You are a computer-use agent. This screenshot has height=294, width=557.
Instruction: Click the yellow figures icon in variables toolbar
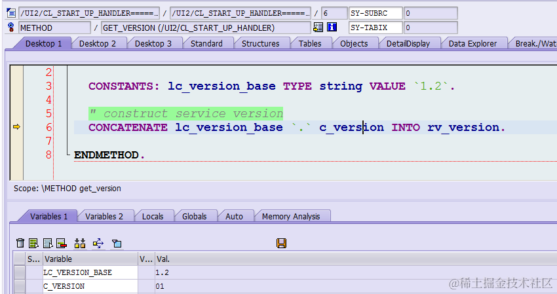80,243
